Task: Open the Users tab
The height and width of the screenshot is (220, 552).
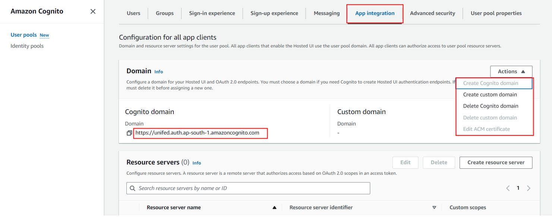Action: 133,13
